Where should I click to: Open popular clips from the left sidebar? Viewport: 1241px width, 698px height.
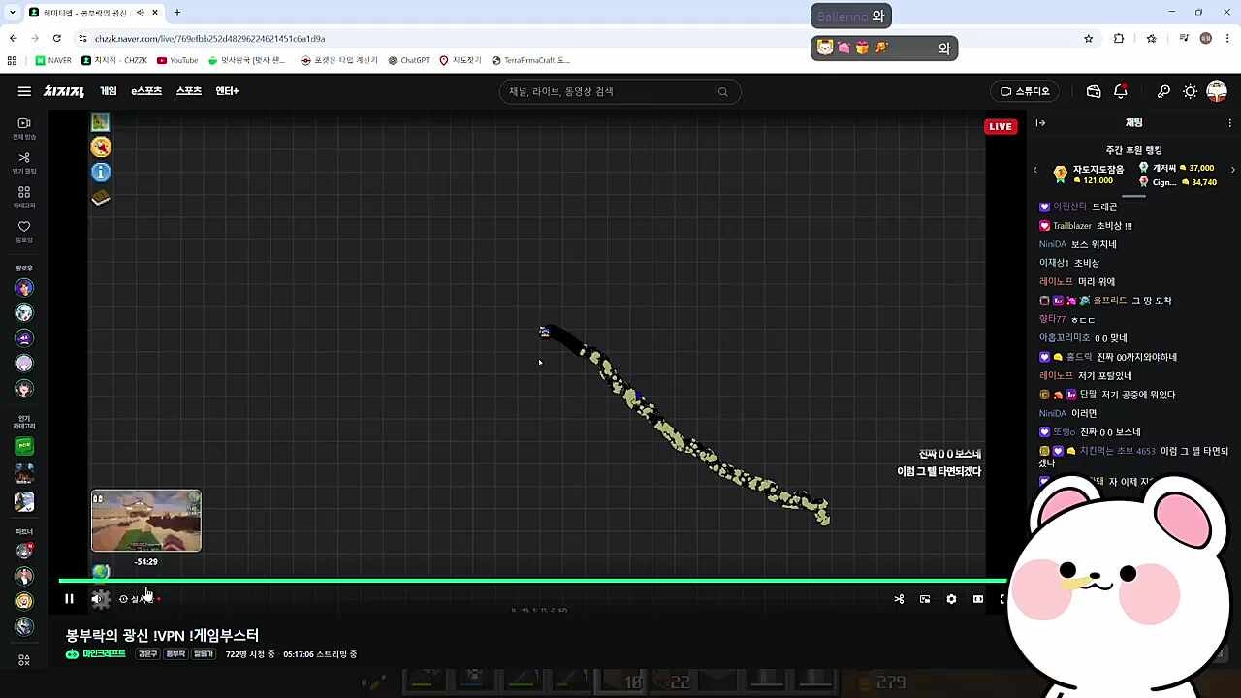pyautogui.click(x=24, y=162)
